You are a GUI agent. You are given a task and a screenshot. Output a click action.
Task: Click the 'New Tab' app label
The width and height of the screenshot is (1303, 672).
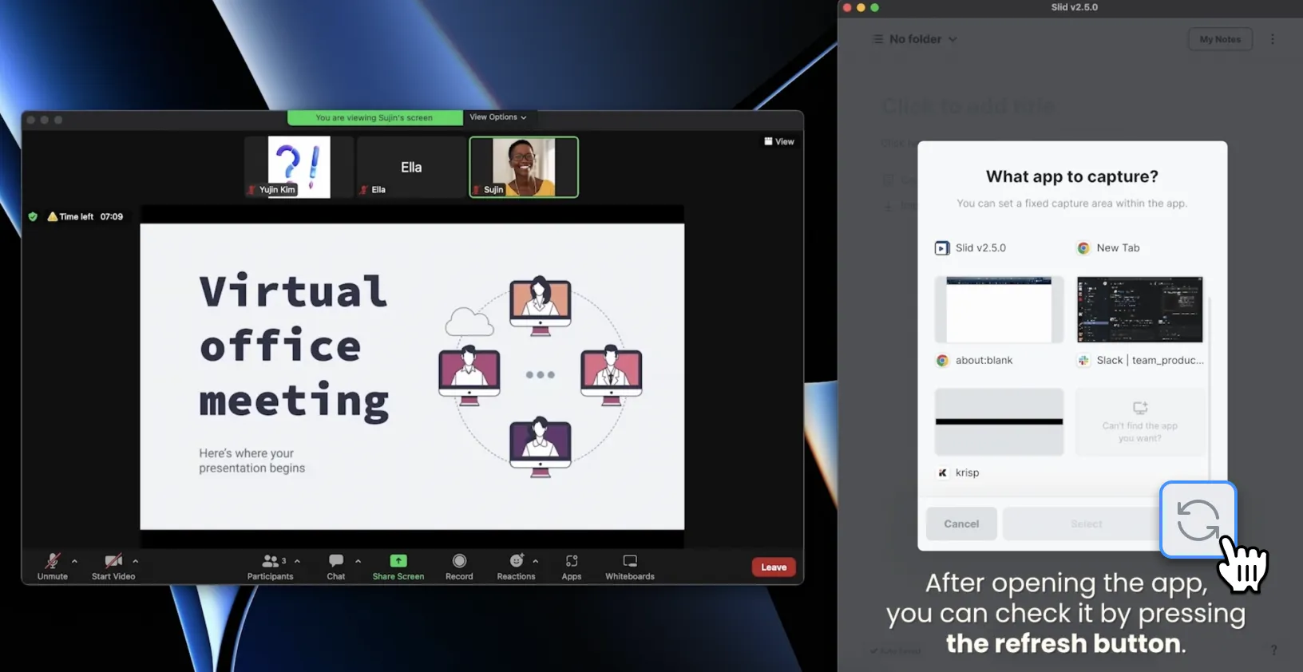1108,248
